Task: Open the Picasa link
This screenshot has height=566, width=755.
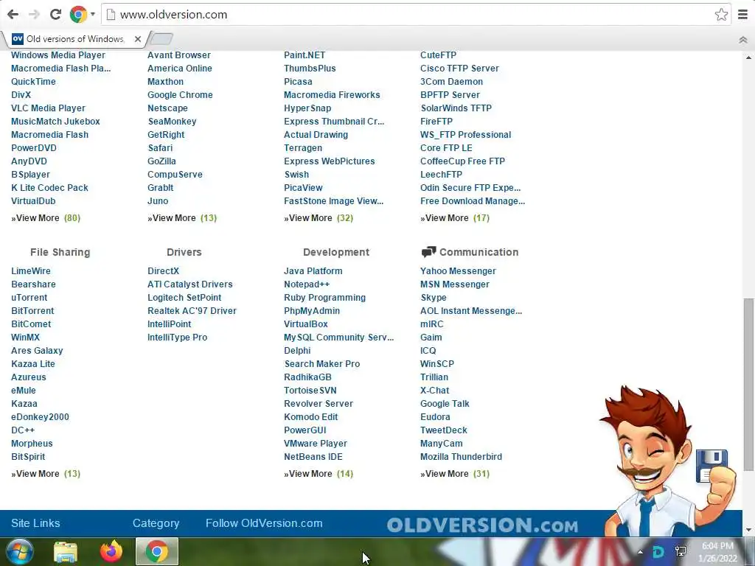Action: (298, 82)
